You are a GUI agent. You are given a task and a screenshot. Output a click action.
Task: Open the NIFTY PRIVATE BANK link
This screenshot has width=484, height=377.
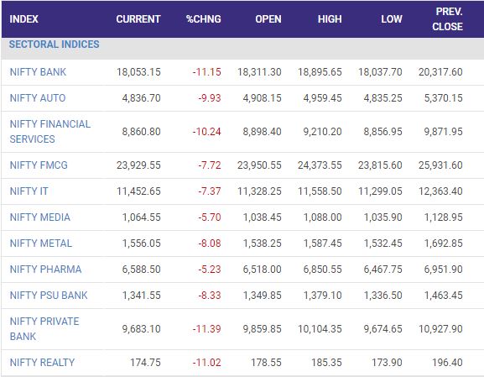44,329
